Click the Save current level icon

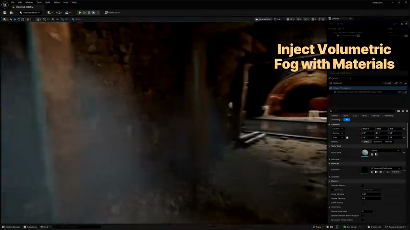pos(5,12)
